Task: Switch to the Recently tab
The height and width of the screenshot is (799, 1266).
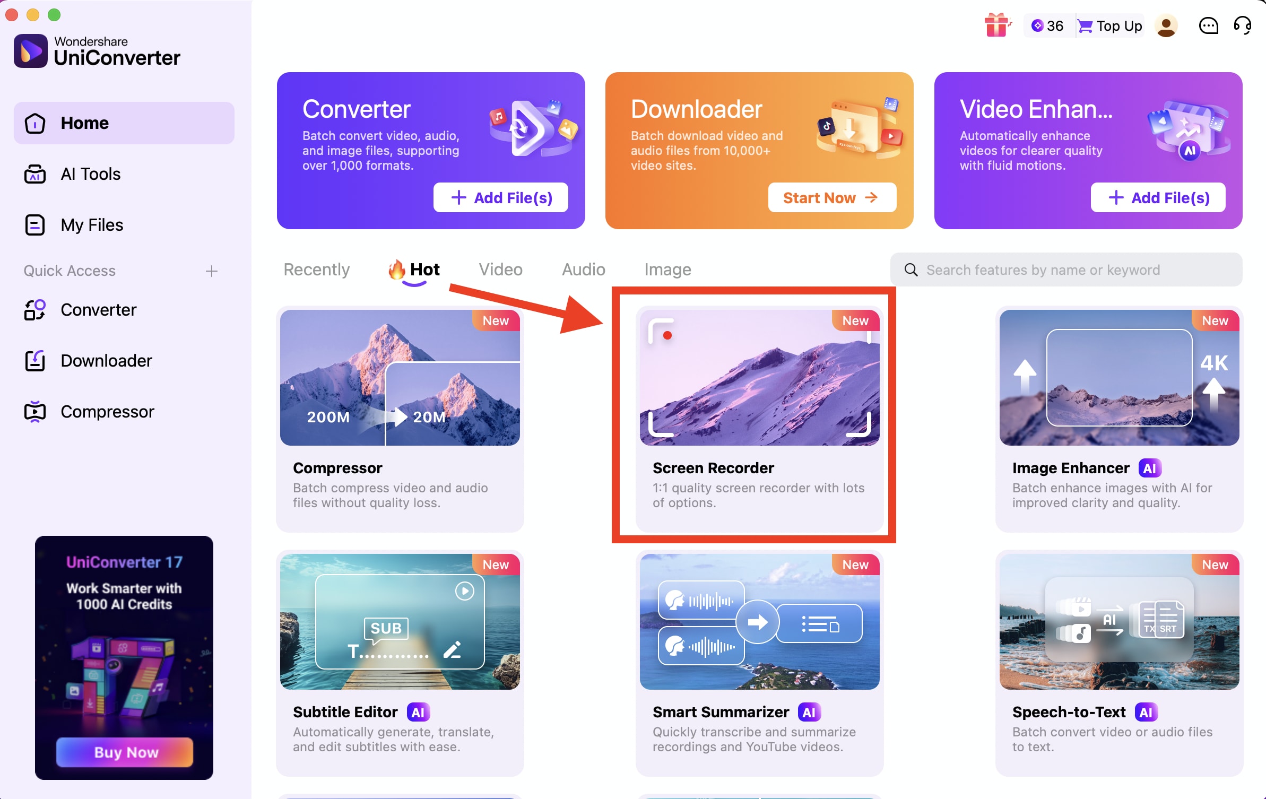Action: point(316,270)
